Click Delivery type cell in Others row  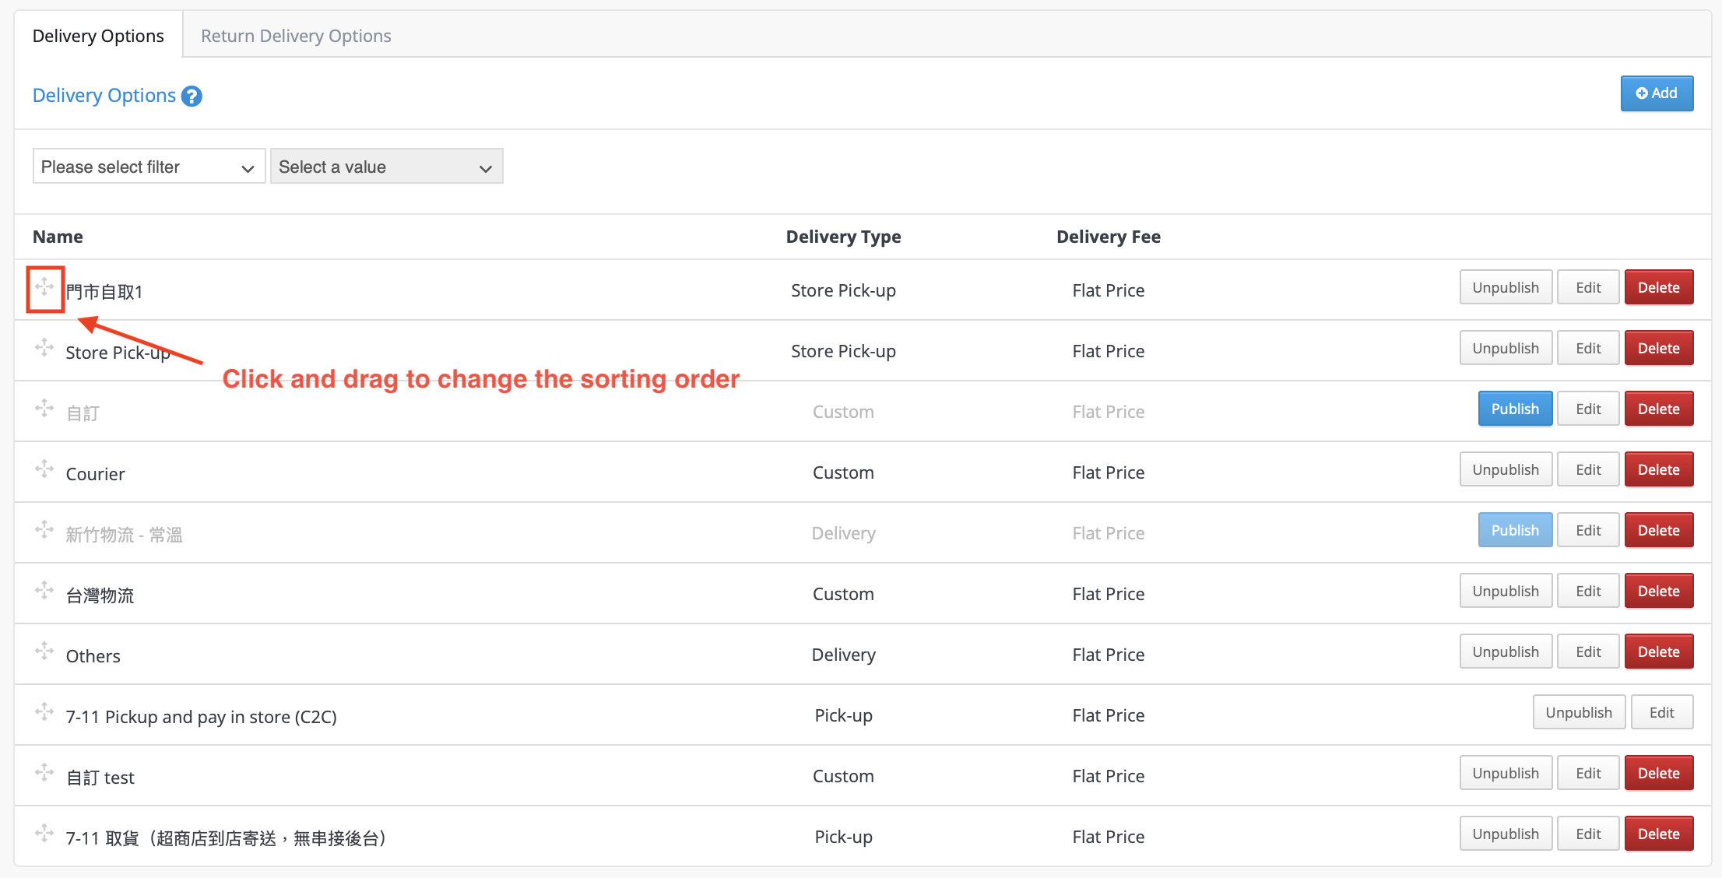tap(843, 655)
